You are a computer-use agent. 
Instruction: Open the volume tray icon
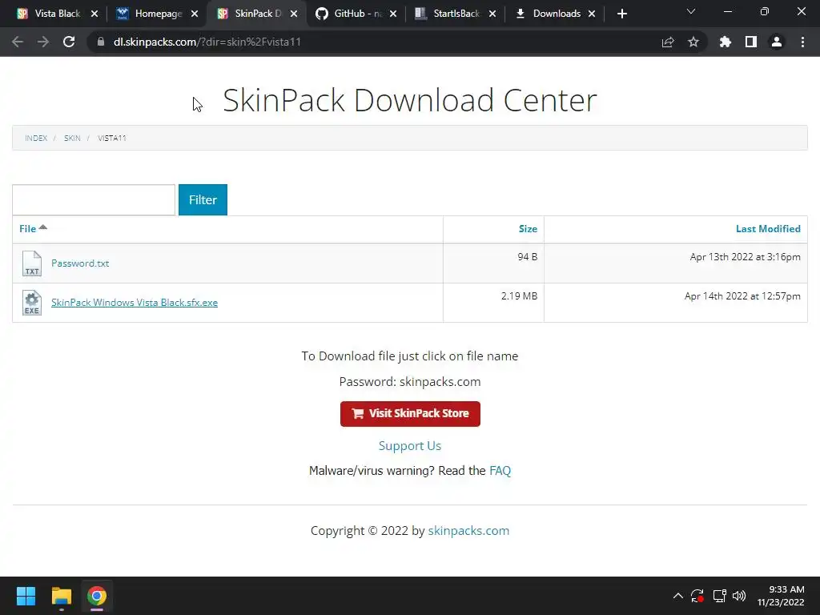tap(739, 596)
